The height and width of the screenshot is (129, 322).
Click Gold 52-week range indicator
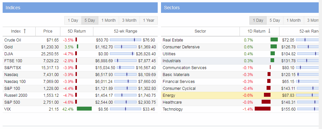click(121, 47)
